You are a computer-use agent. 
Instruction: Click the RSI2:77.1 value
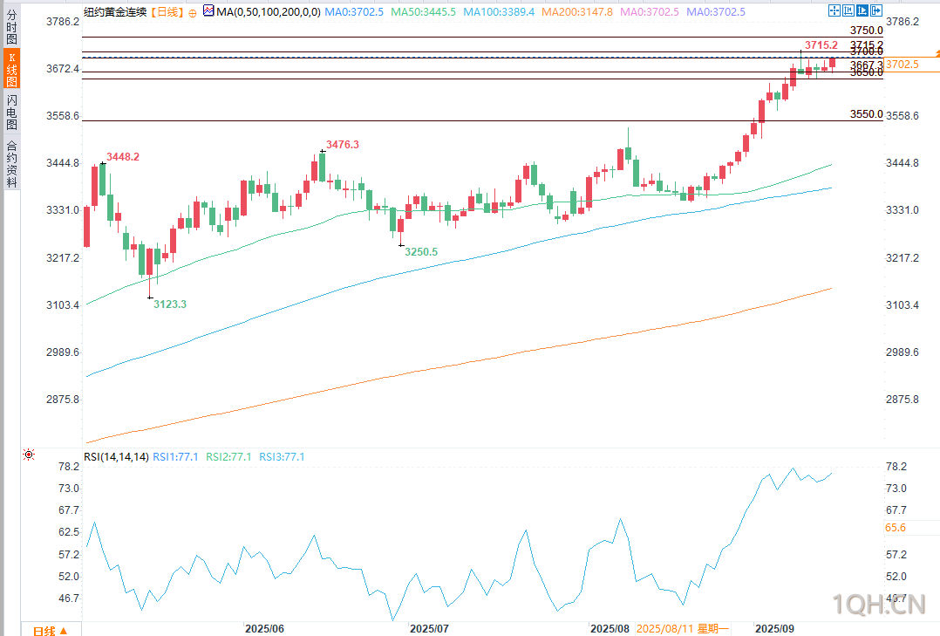pos(229,457)
